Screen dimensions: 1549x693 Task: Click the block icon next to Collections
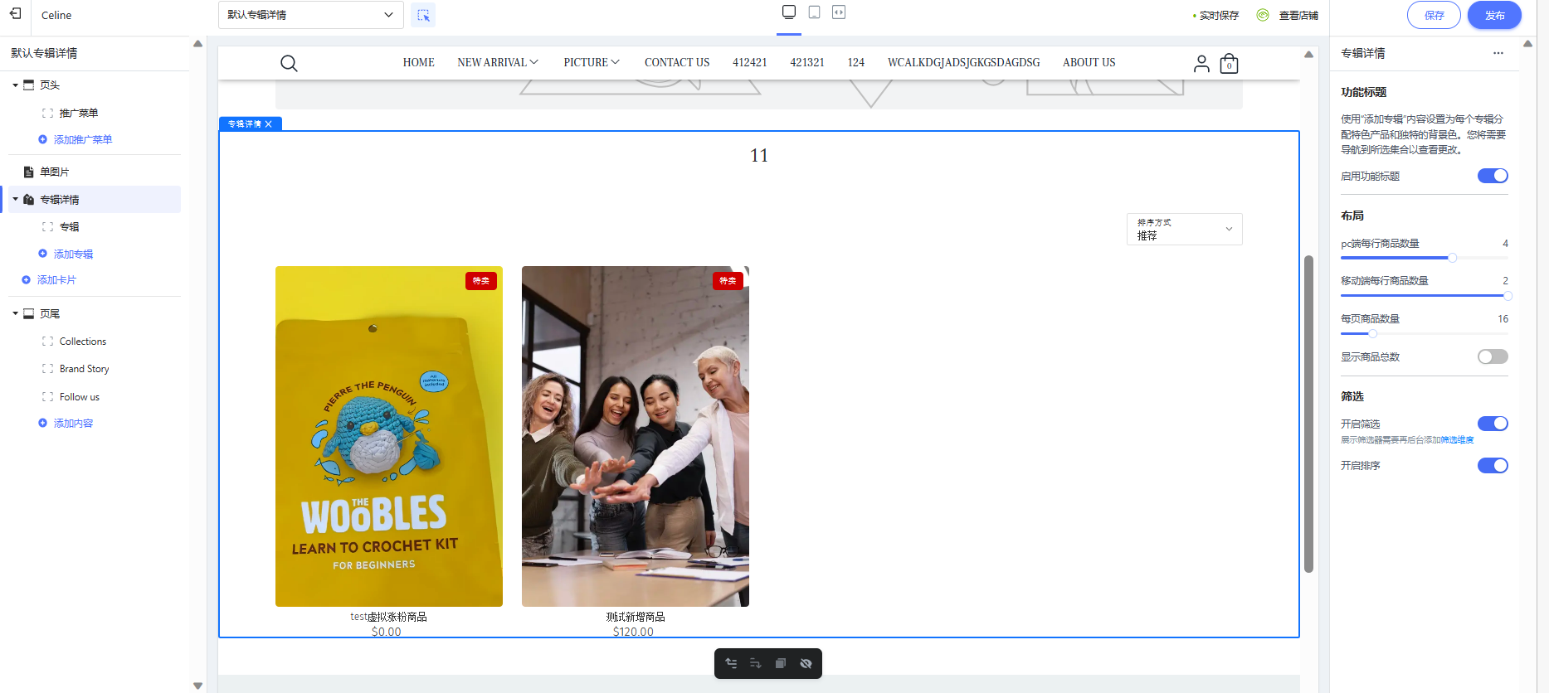tap(47, 342)
